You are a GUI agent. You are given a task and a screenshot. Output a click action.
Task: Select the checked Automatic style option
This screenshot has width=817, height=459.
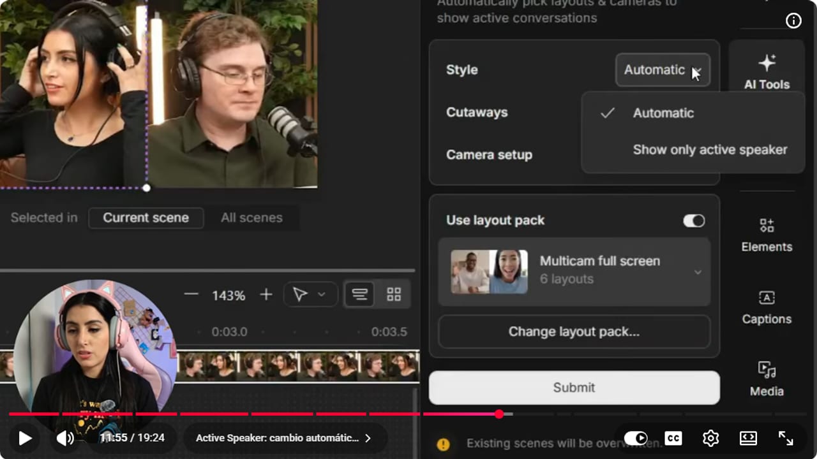click(693, 113)
